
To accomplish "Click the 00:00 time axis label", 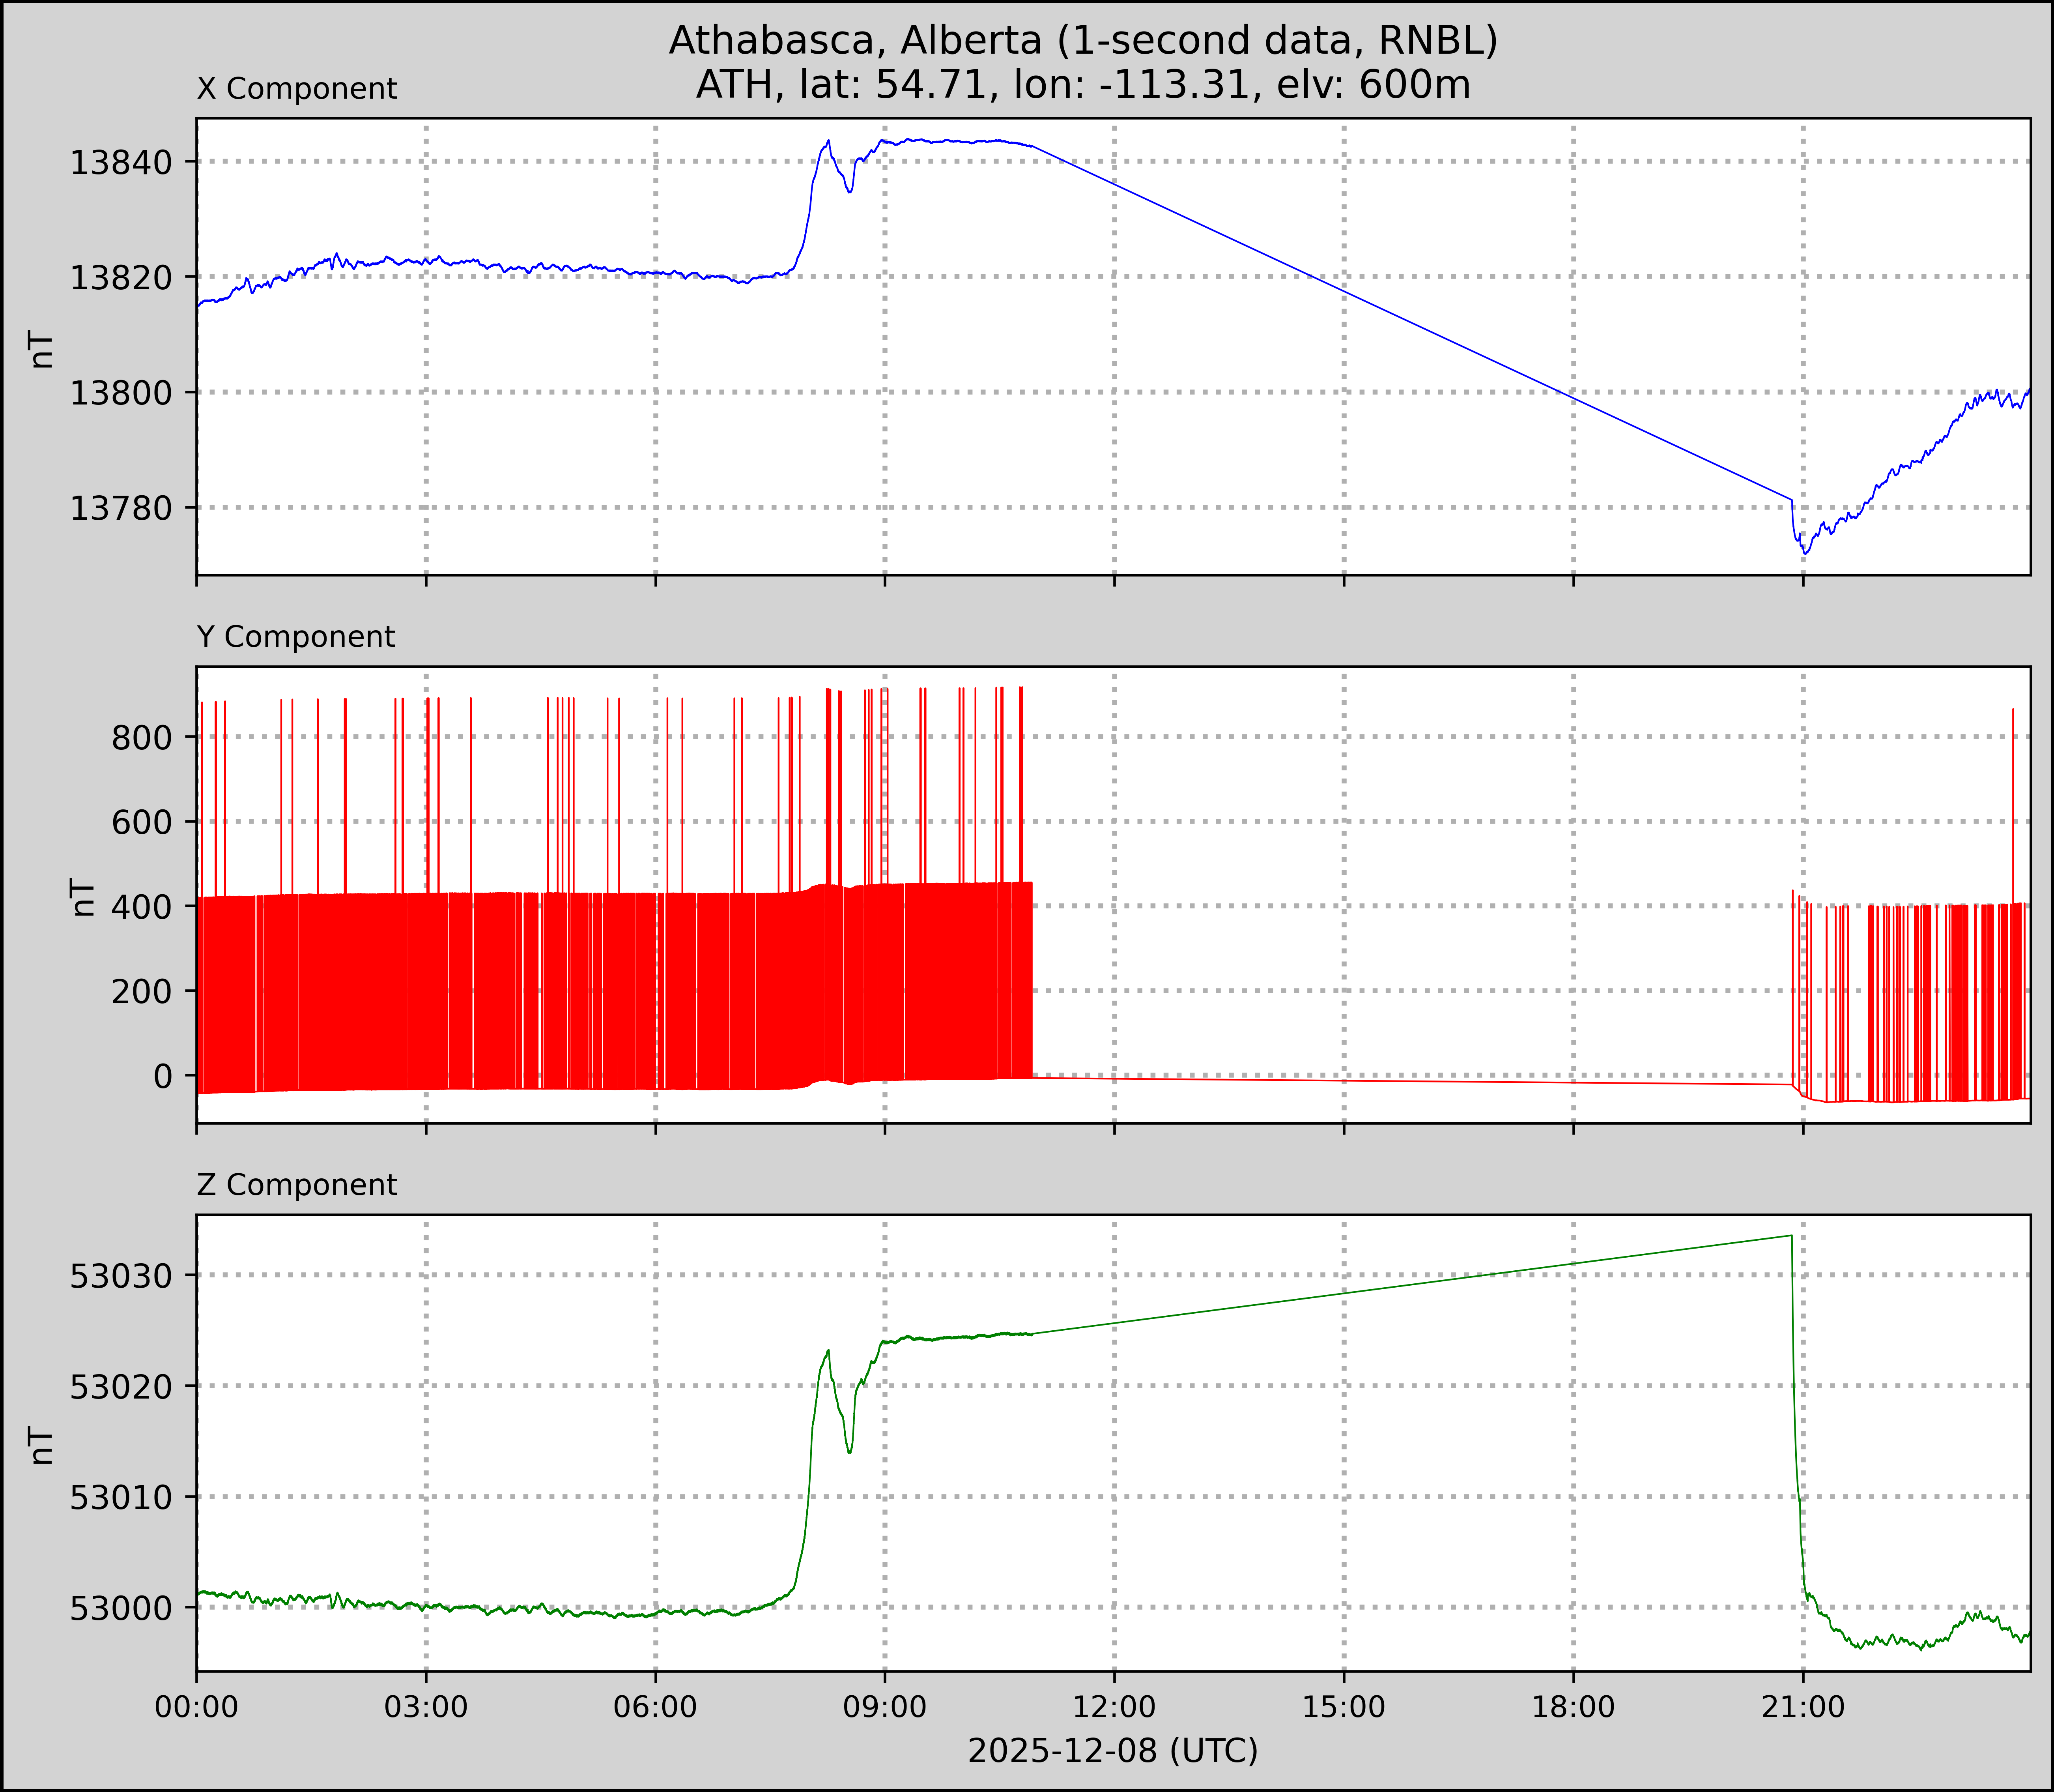I will 197,1707.
